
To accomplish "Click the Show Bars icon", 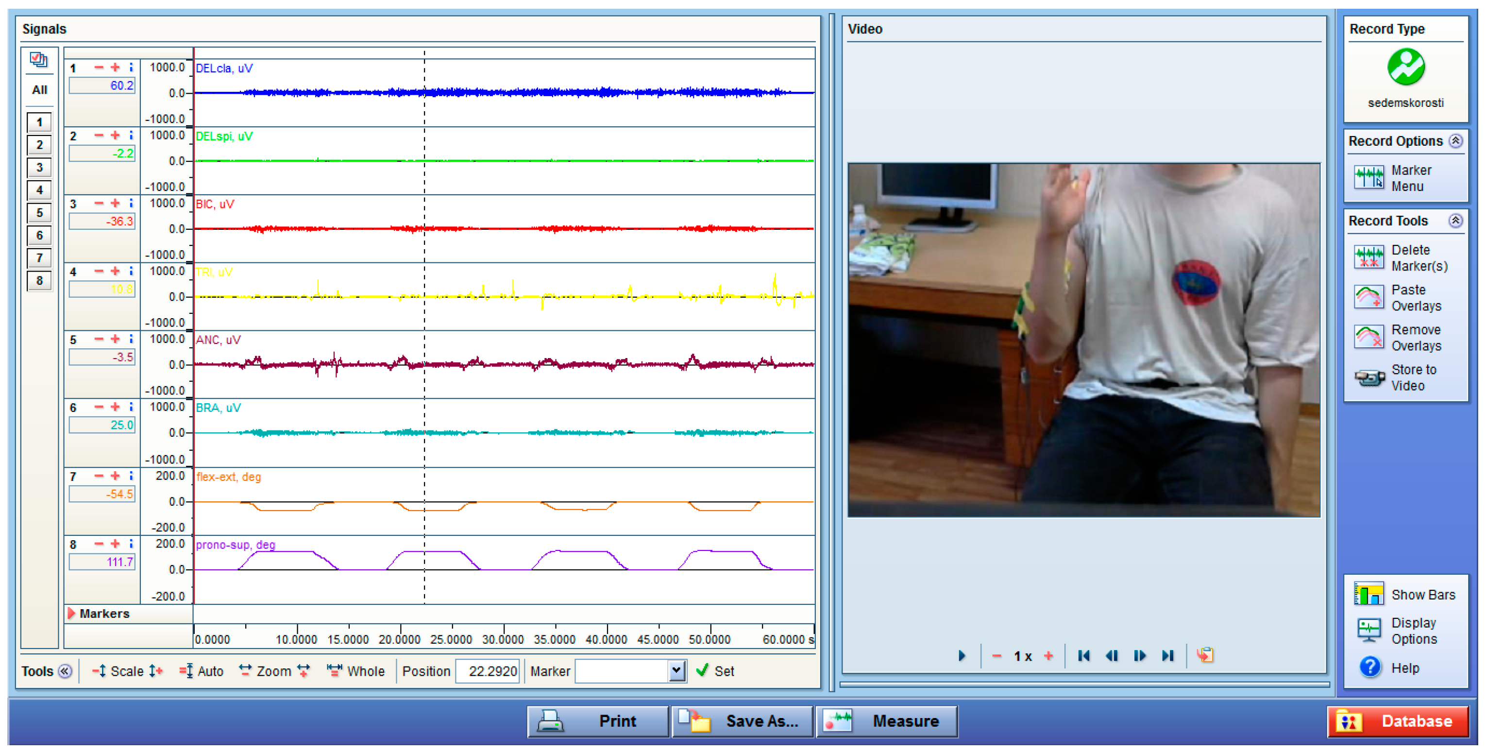I will (x=1368, y=594).
